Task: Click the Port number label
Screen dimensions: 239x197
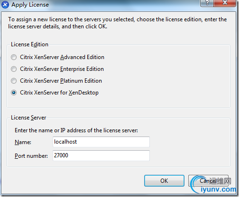Action: (x=31, y=156)
